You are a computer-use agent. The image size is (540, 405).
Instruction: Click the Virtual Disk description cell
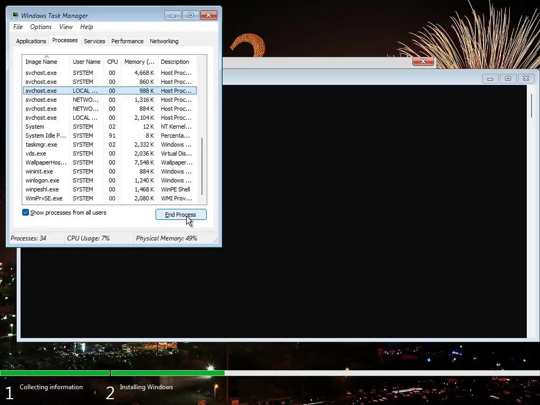click(x=176, y=153)
